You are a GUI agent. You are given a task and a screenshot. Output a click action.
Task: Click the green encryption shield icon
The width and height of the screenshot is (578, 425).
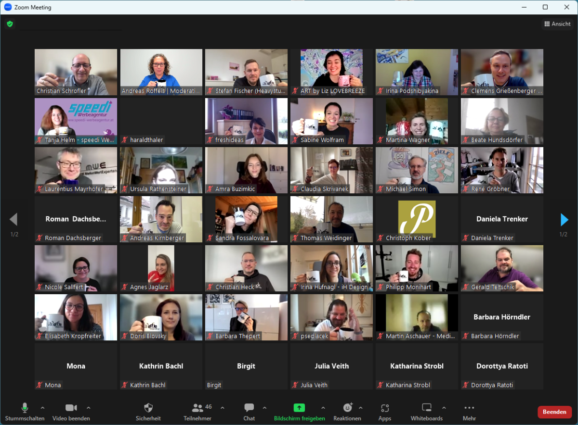(10, 24)
